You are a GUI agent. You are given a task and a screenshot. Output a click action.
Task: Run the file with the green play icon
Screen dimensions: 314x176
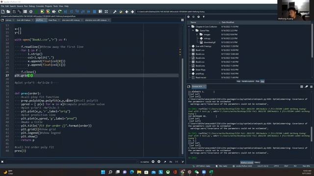36,12
